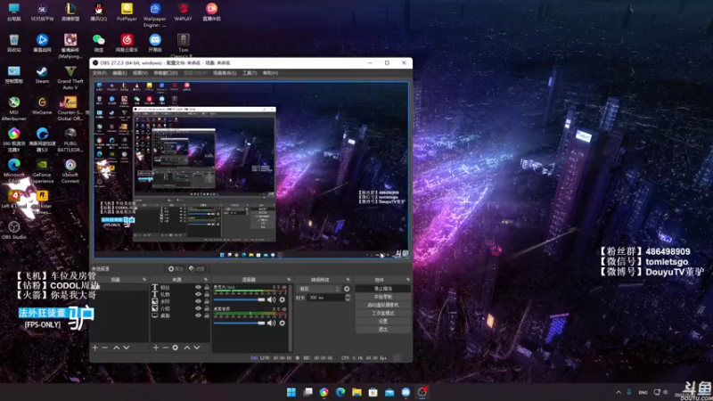The width and height of the screenshot is (713, 401).
Task: Open Wallpaper Engine desktop icon
Action: click(x=154, y=15)
